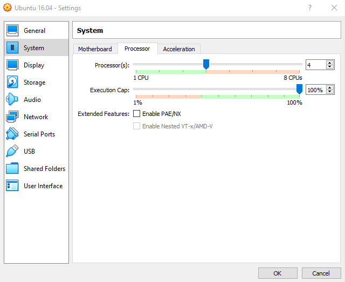Discard changes with Cancel button
Image resolution: width=345 pixels, height=282 pixels.
[x=321, y=273]
